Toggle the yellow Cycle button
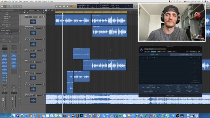This screenshot has height=118, width=210. point(74,6)
